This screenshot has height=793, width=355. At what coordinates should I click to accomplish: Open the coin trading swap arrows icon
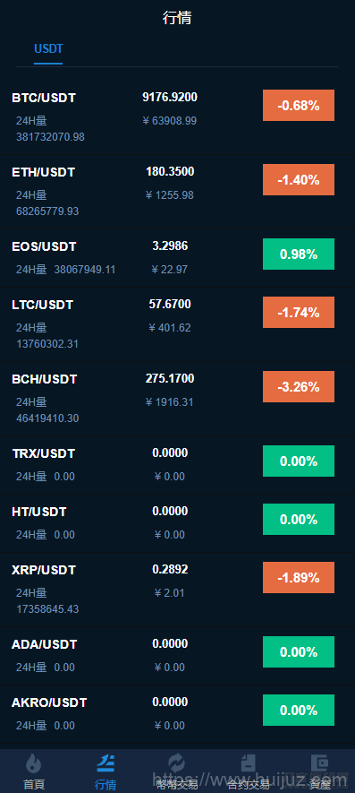(x=177, y=763)
